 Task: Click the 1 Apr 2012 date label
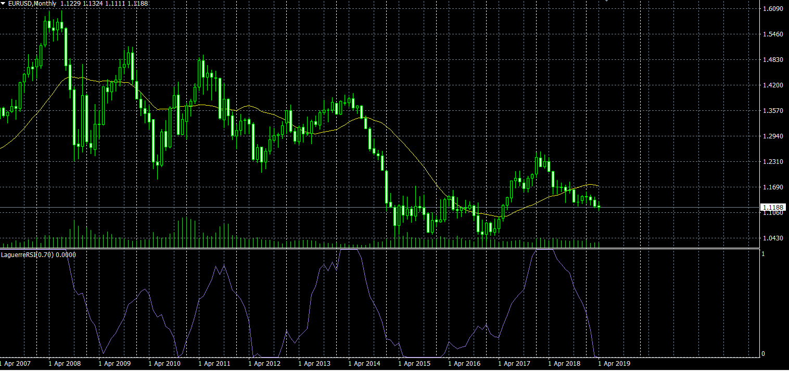pyautogui.click(x=264, y=364)
